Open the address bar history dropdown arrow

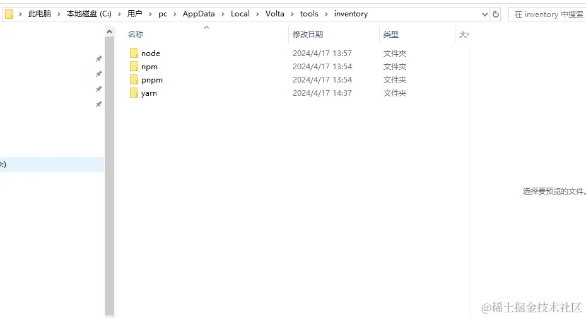coord(484,14)
